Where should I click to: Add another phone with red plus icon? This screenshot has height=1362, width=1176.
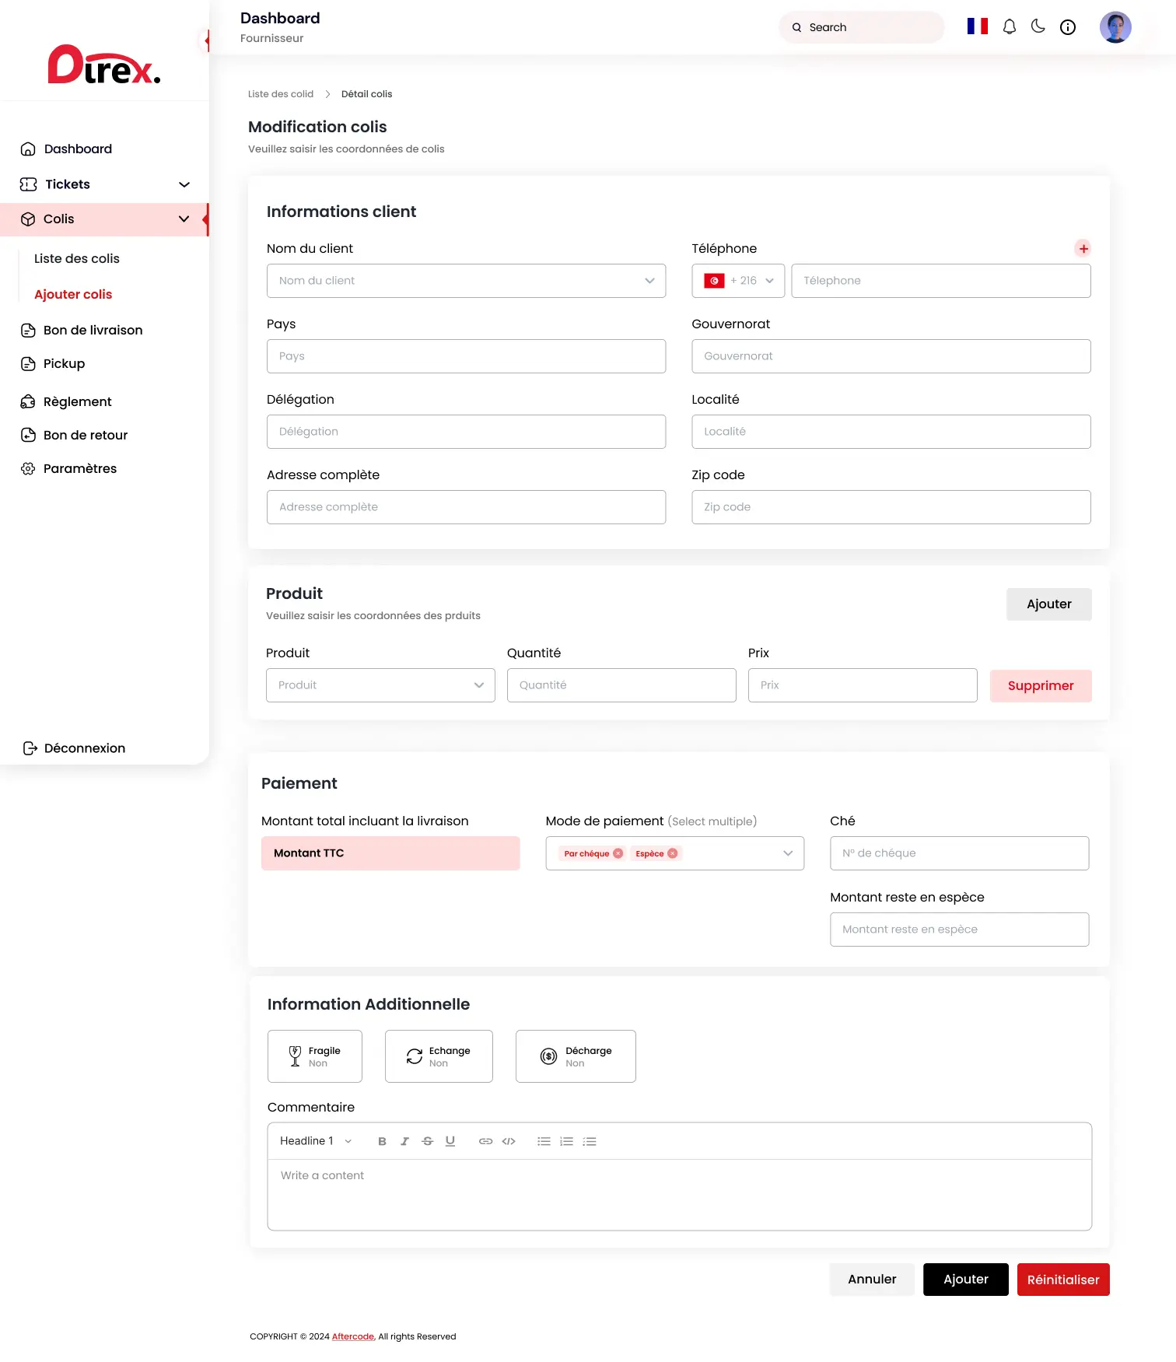pos(1083,249)
